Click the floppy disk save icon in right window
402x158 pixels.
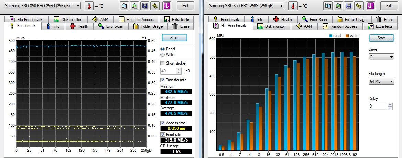click(349, 6)
